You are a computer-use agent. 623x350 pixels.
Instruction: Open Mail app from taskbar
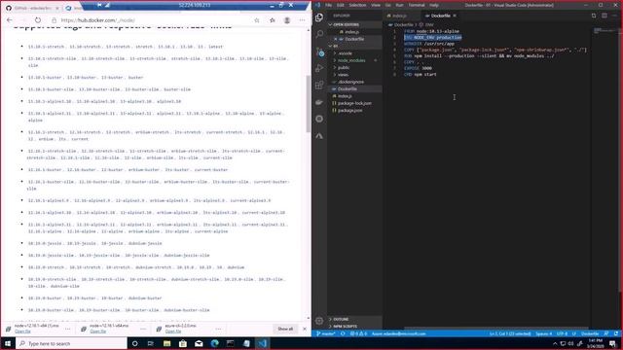(199, 343)
